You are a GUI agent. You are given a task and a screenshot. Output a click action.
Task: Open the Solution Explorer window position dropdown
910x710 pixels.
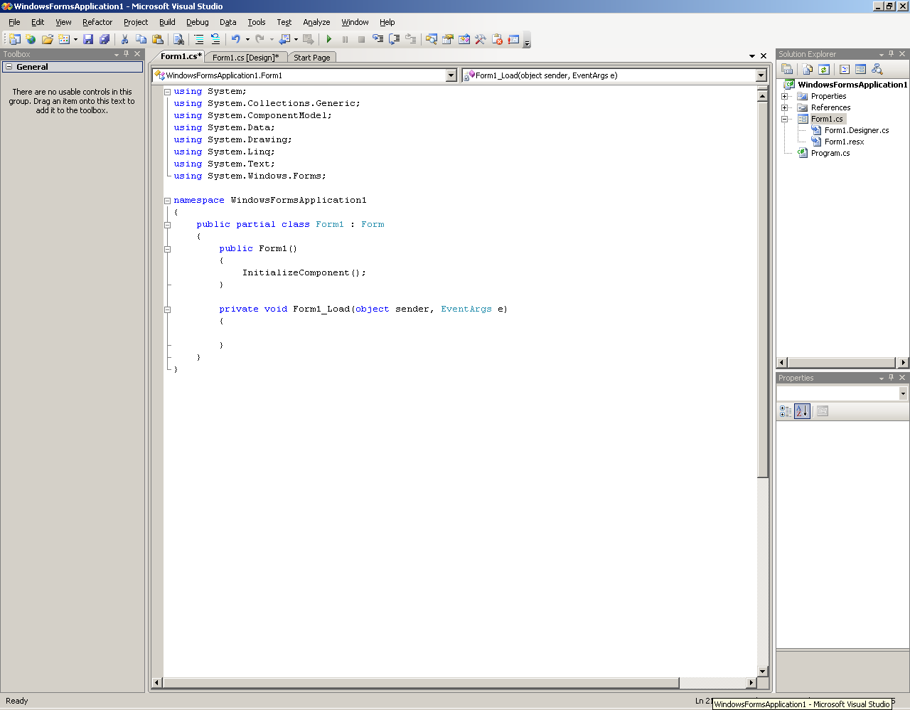[882, 54]
